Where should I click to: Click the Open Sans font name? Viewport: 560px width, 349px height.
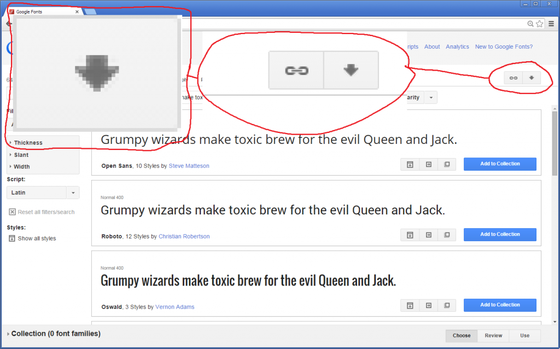click(x=116, y=166)
